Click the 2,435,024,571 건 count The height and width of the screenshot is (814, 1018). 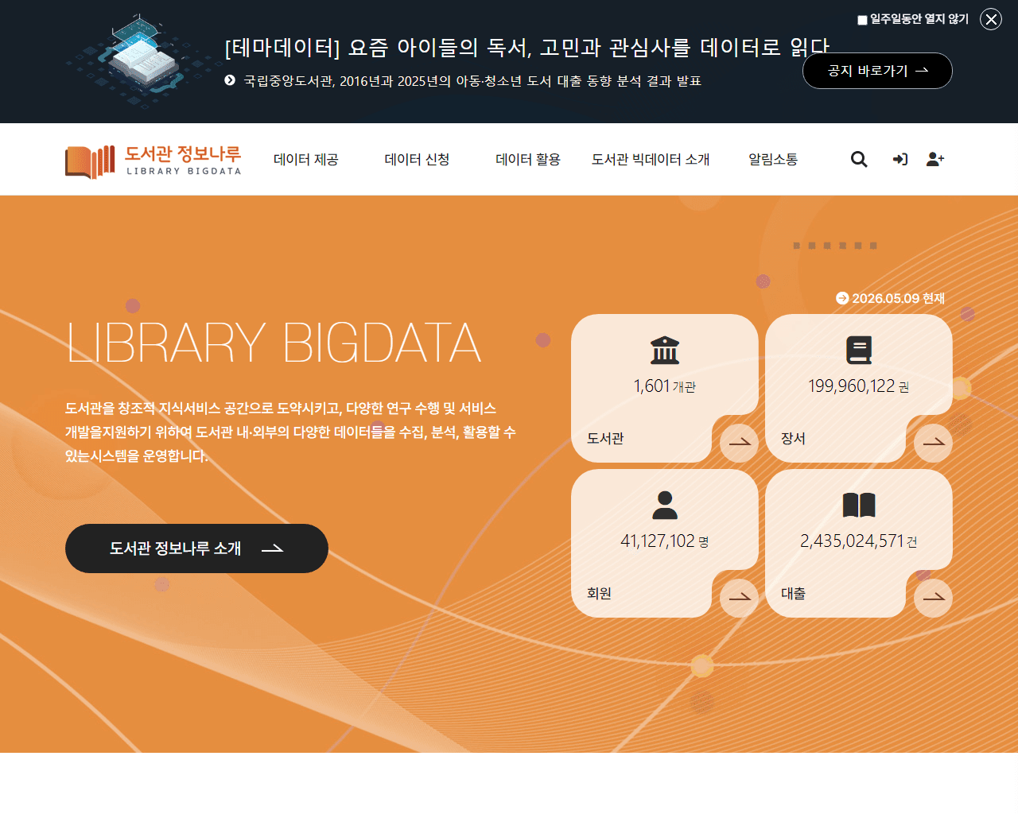(x=859, y=541)
